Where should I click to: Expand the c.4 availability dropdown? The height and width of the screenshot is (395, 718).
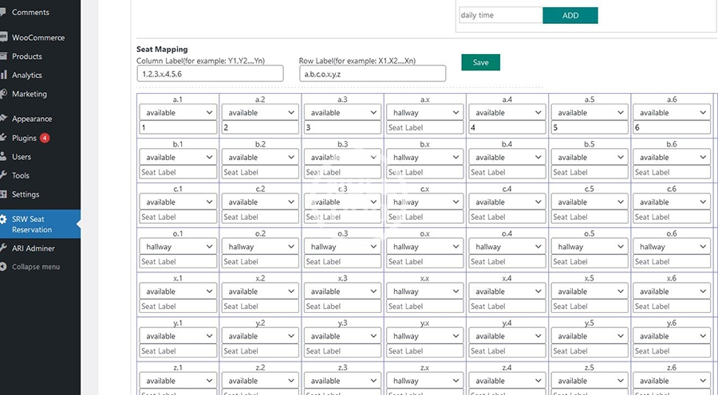(x=507, y=202)
